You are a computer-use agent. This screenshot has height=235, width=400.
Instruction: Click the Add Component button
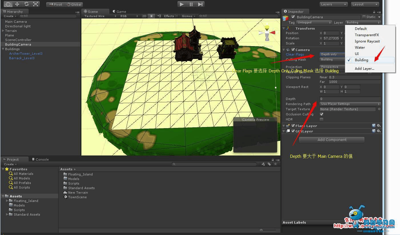click(x=332, y=140)
